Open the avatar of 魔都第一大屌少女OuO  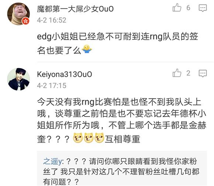point(18,14)
